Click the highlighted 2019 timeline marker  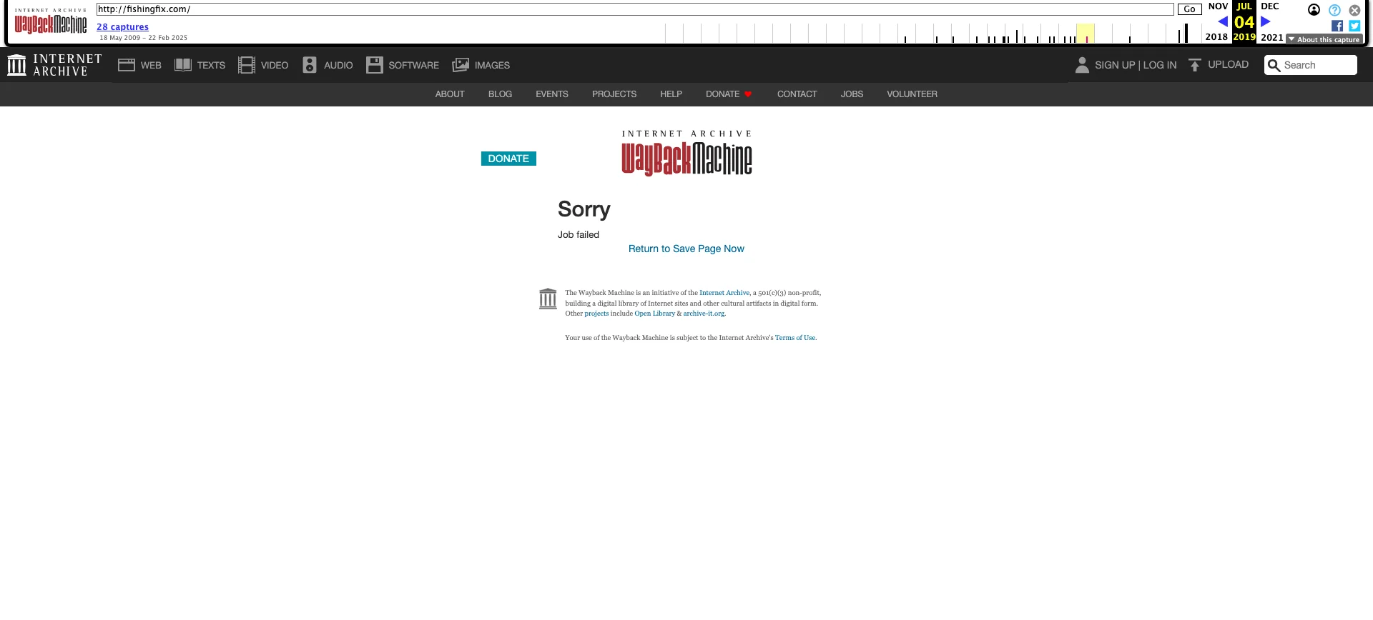click(1086, 34)
